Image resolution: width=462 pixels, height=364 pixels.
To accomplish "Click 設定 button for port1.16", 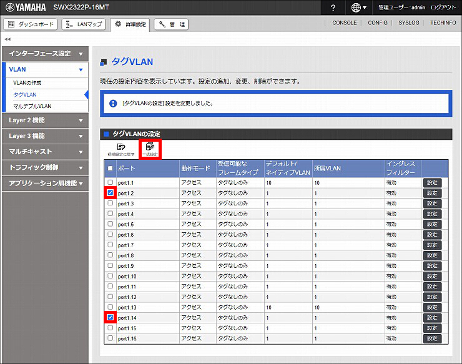I will [x=432, y=338].
